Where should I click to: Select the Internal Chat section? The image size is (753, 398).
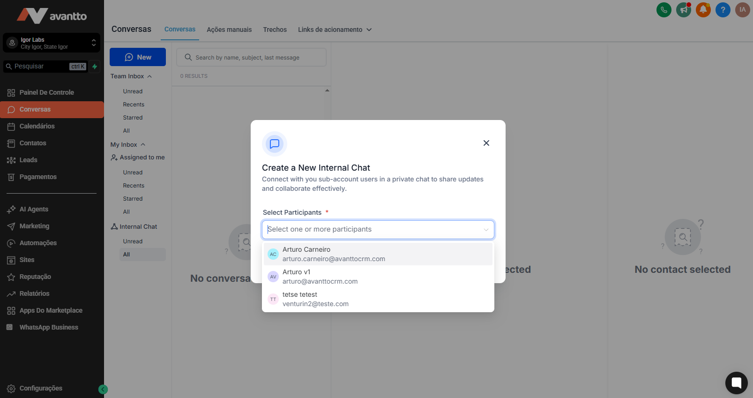tap(134, 227)
